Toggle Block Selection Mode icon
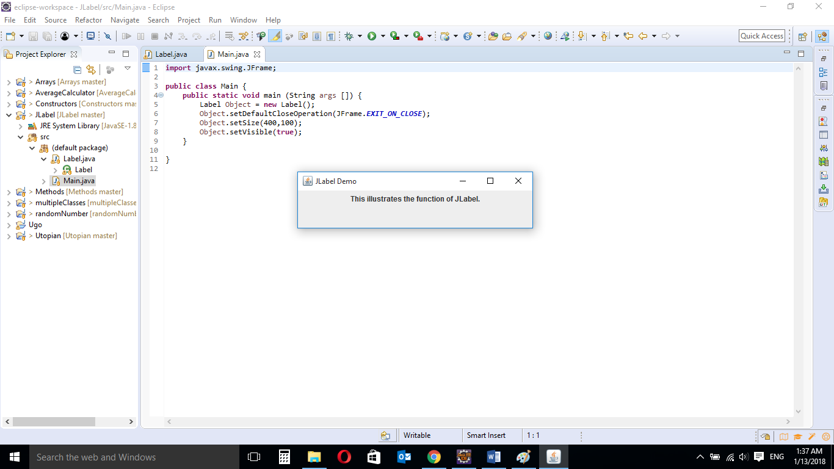 click(317, 37)
